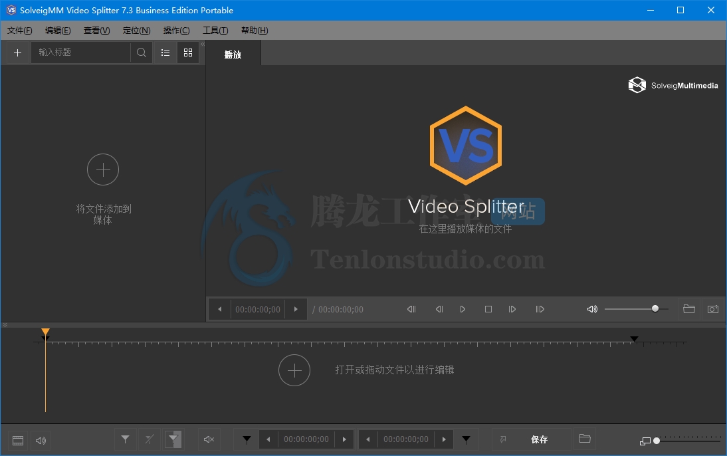
Task: Jump to previous keyframe in player
Action: coord(411,309)
